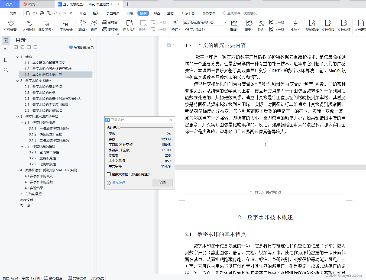Open the search icon in left sidebar

click(6, 70)
